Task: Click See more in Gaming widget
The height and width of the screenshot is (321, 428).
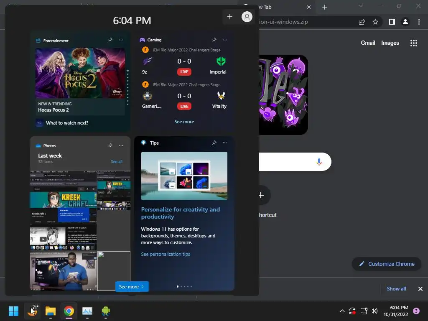Action: (184, 122)
